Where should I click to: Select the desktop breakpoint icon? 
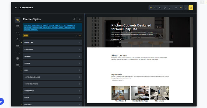click(x=151, y=8)
